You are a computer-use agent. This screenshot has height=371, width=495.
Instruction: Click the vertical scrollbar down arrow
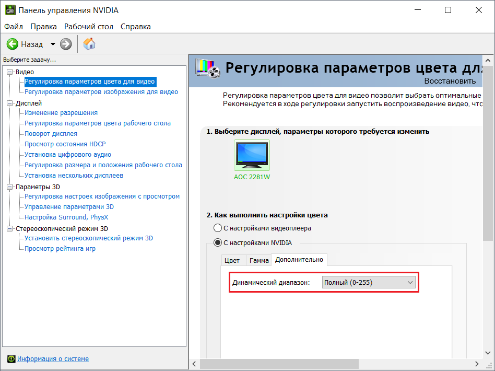click(488, 353)
